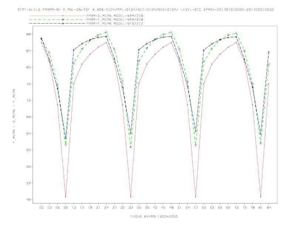Click x-axis tick label 63
The width and height of the screenshot is (293, 226).
[x=212, y=208]
